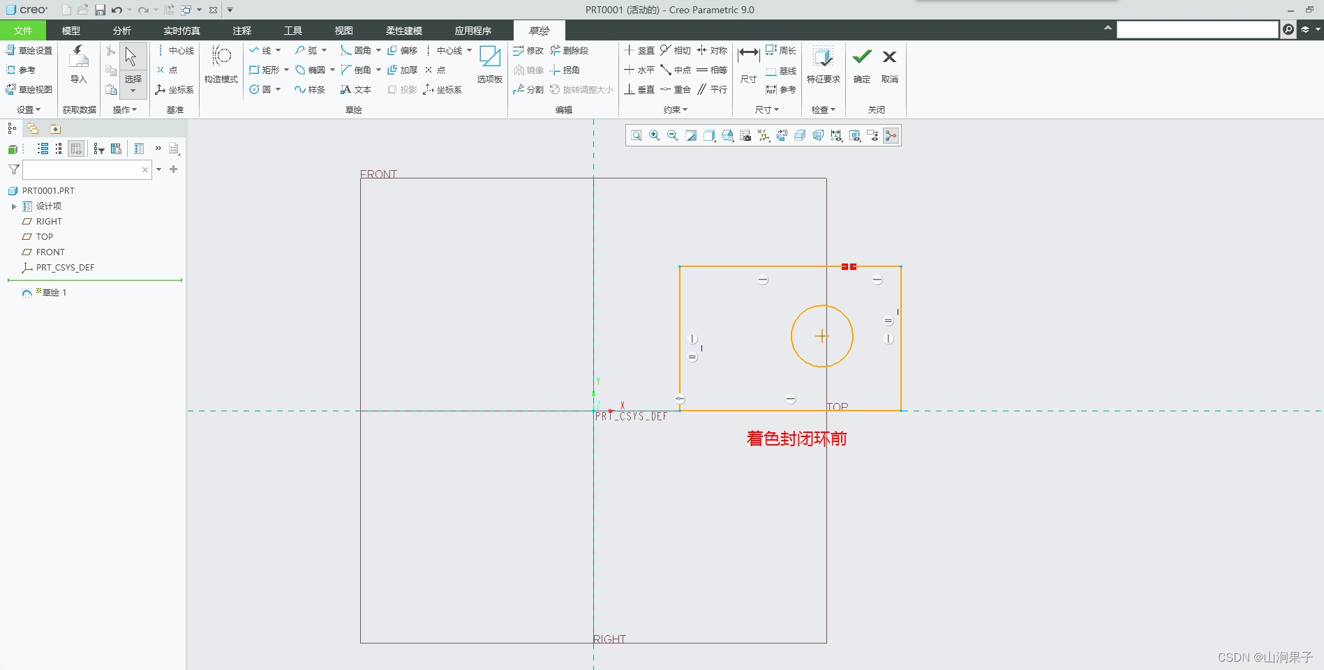Click the model tree filter input field
Image resolution: width=1324 pixels, height=670 pixels.
(82, 169)
